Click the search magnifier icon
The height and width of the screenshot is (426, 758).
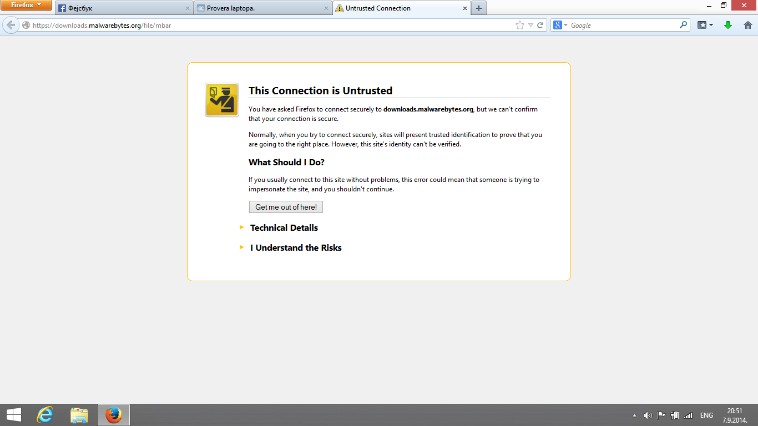[x=684, y=25]
